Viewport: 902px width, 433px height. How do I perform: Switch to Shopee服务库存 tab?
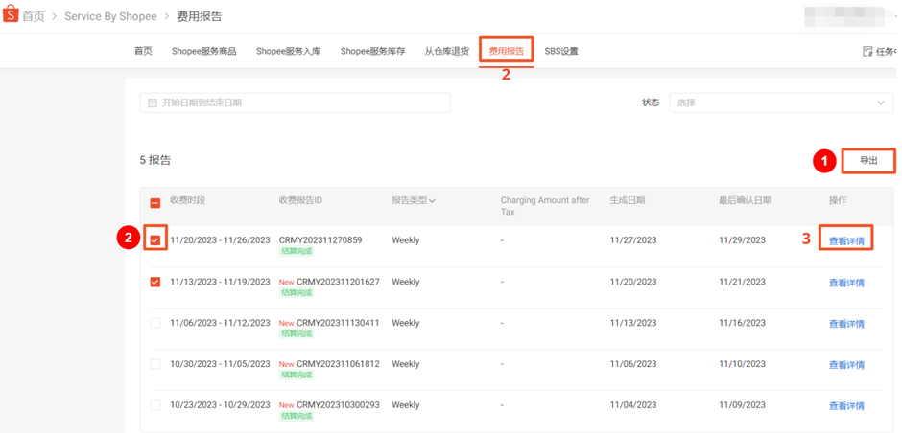click(x=372, y=51)
